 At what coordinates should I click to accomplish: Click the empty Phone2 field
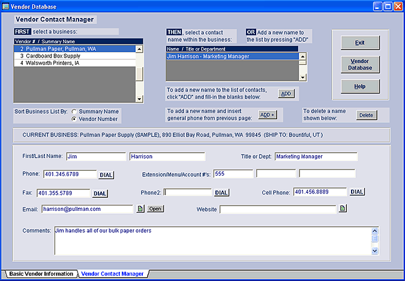click(x=188, y=192)
